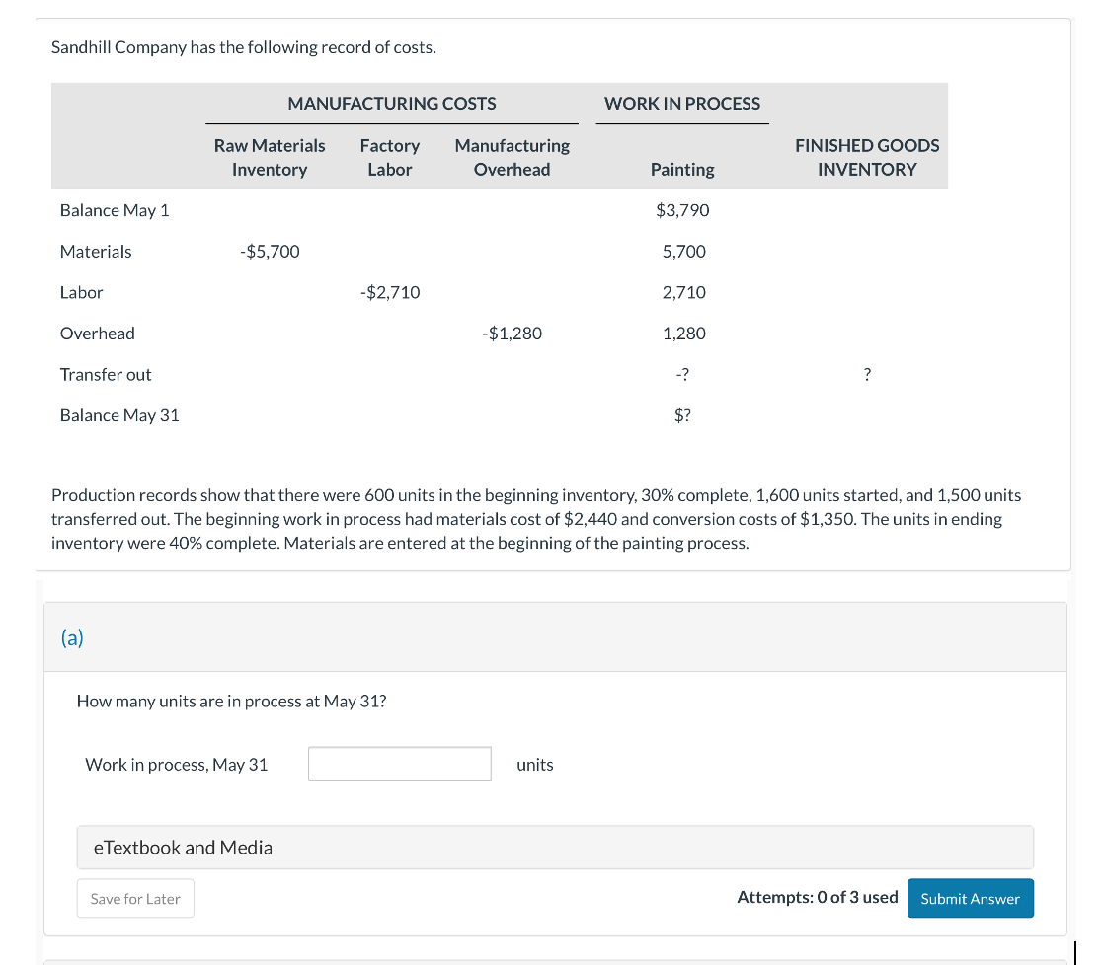Click the Work in process May 31 input field

pos(399,764)
